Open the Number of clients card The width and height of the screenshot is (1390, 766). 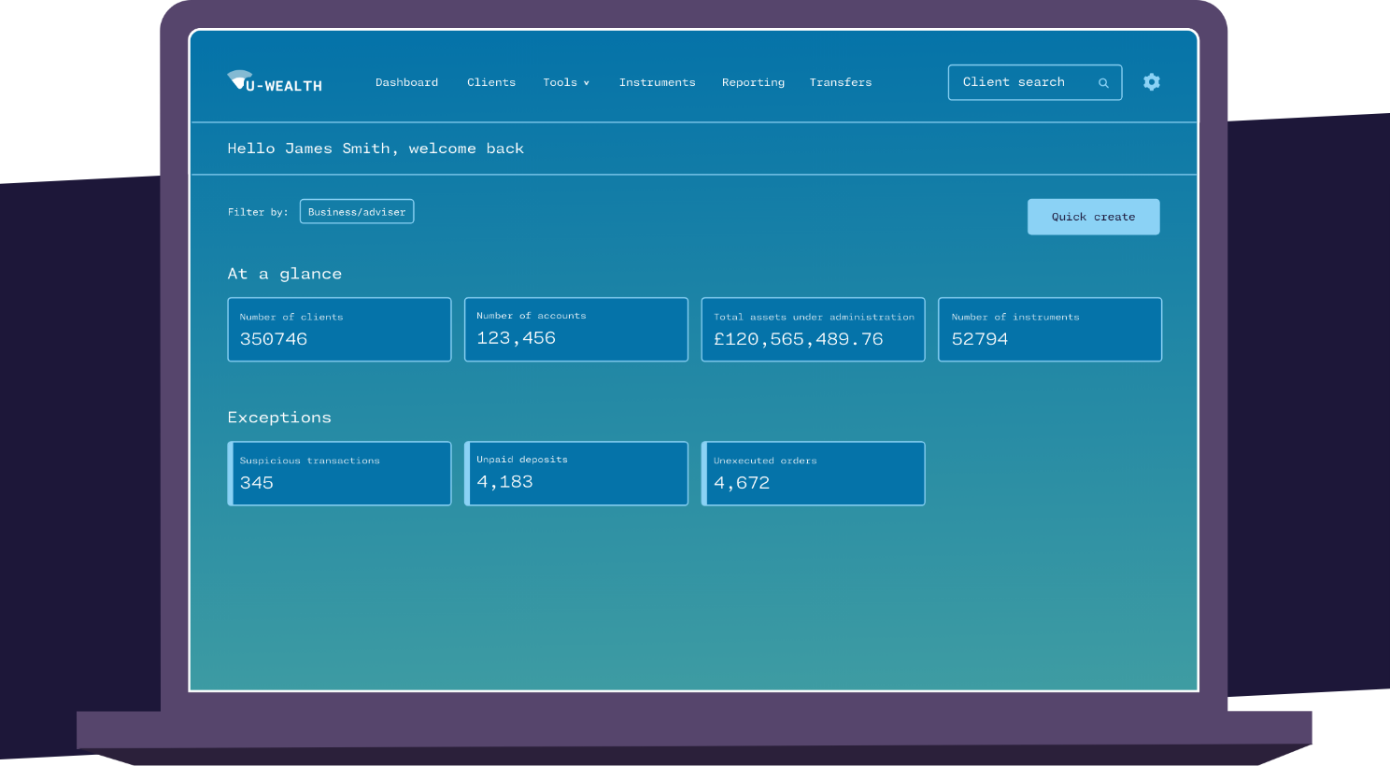339,330
